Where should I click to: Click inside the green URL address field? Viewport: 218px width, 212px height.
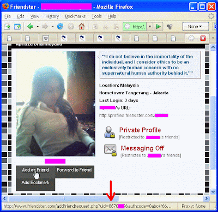135,27
